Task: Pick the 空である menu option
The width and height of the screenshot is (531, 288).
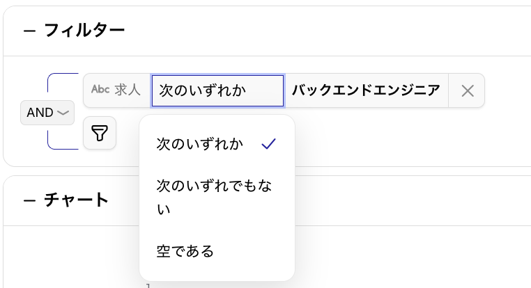Action: click(185, 251)
